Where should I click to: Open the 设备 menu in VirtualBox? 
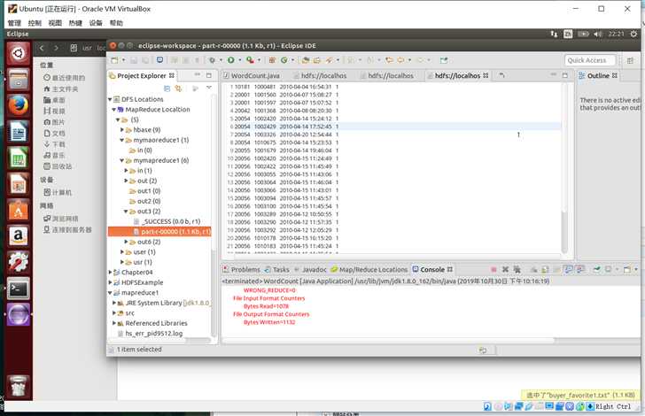(96, 23)
